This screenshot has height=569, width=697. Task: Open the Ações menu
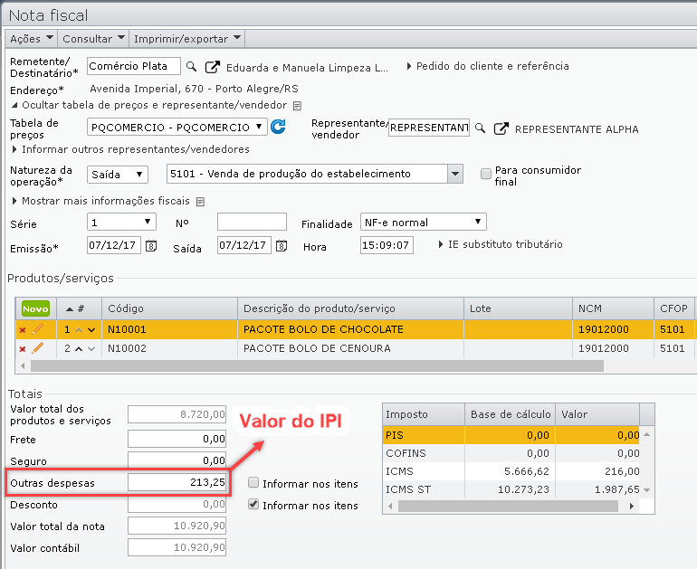point(31,39)
